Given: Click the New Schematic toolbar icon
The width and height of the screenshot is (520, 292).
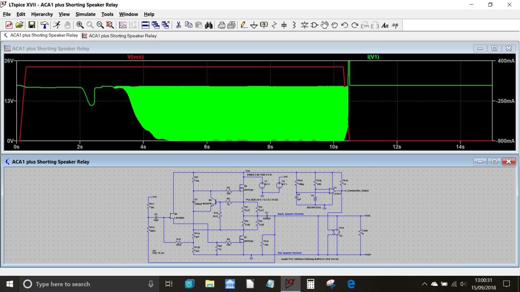Looking at the screenshot, I should click(x=9, y=25).
